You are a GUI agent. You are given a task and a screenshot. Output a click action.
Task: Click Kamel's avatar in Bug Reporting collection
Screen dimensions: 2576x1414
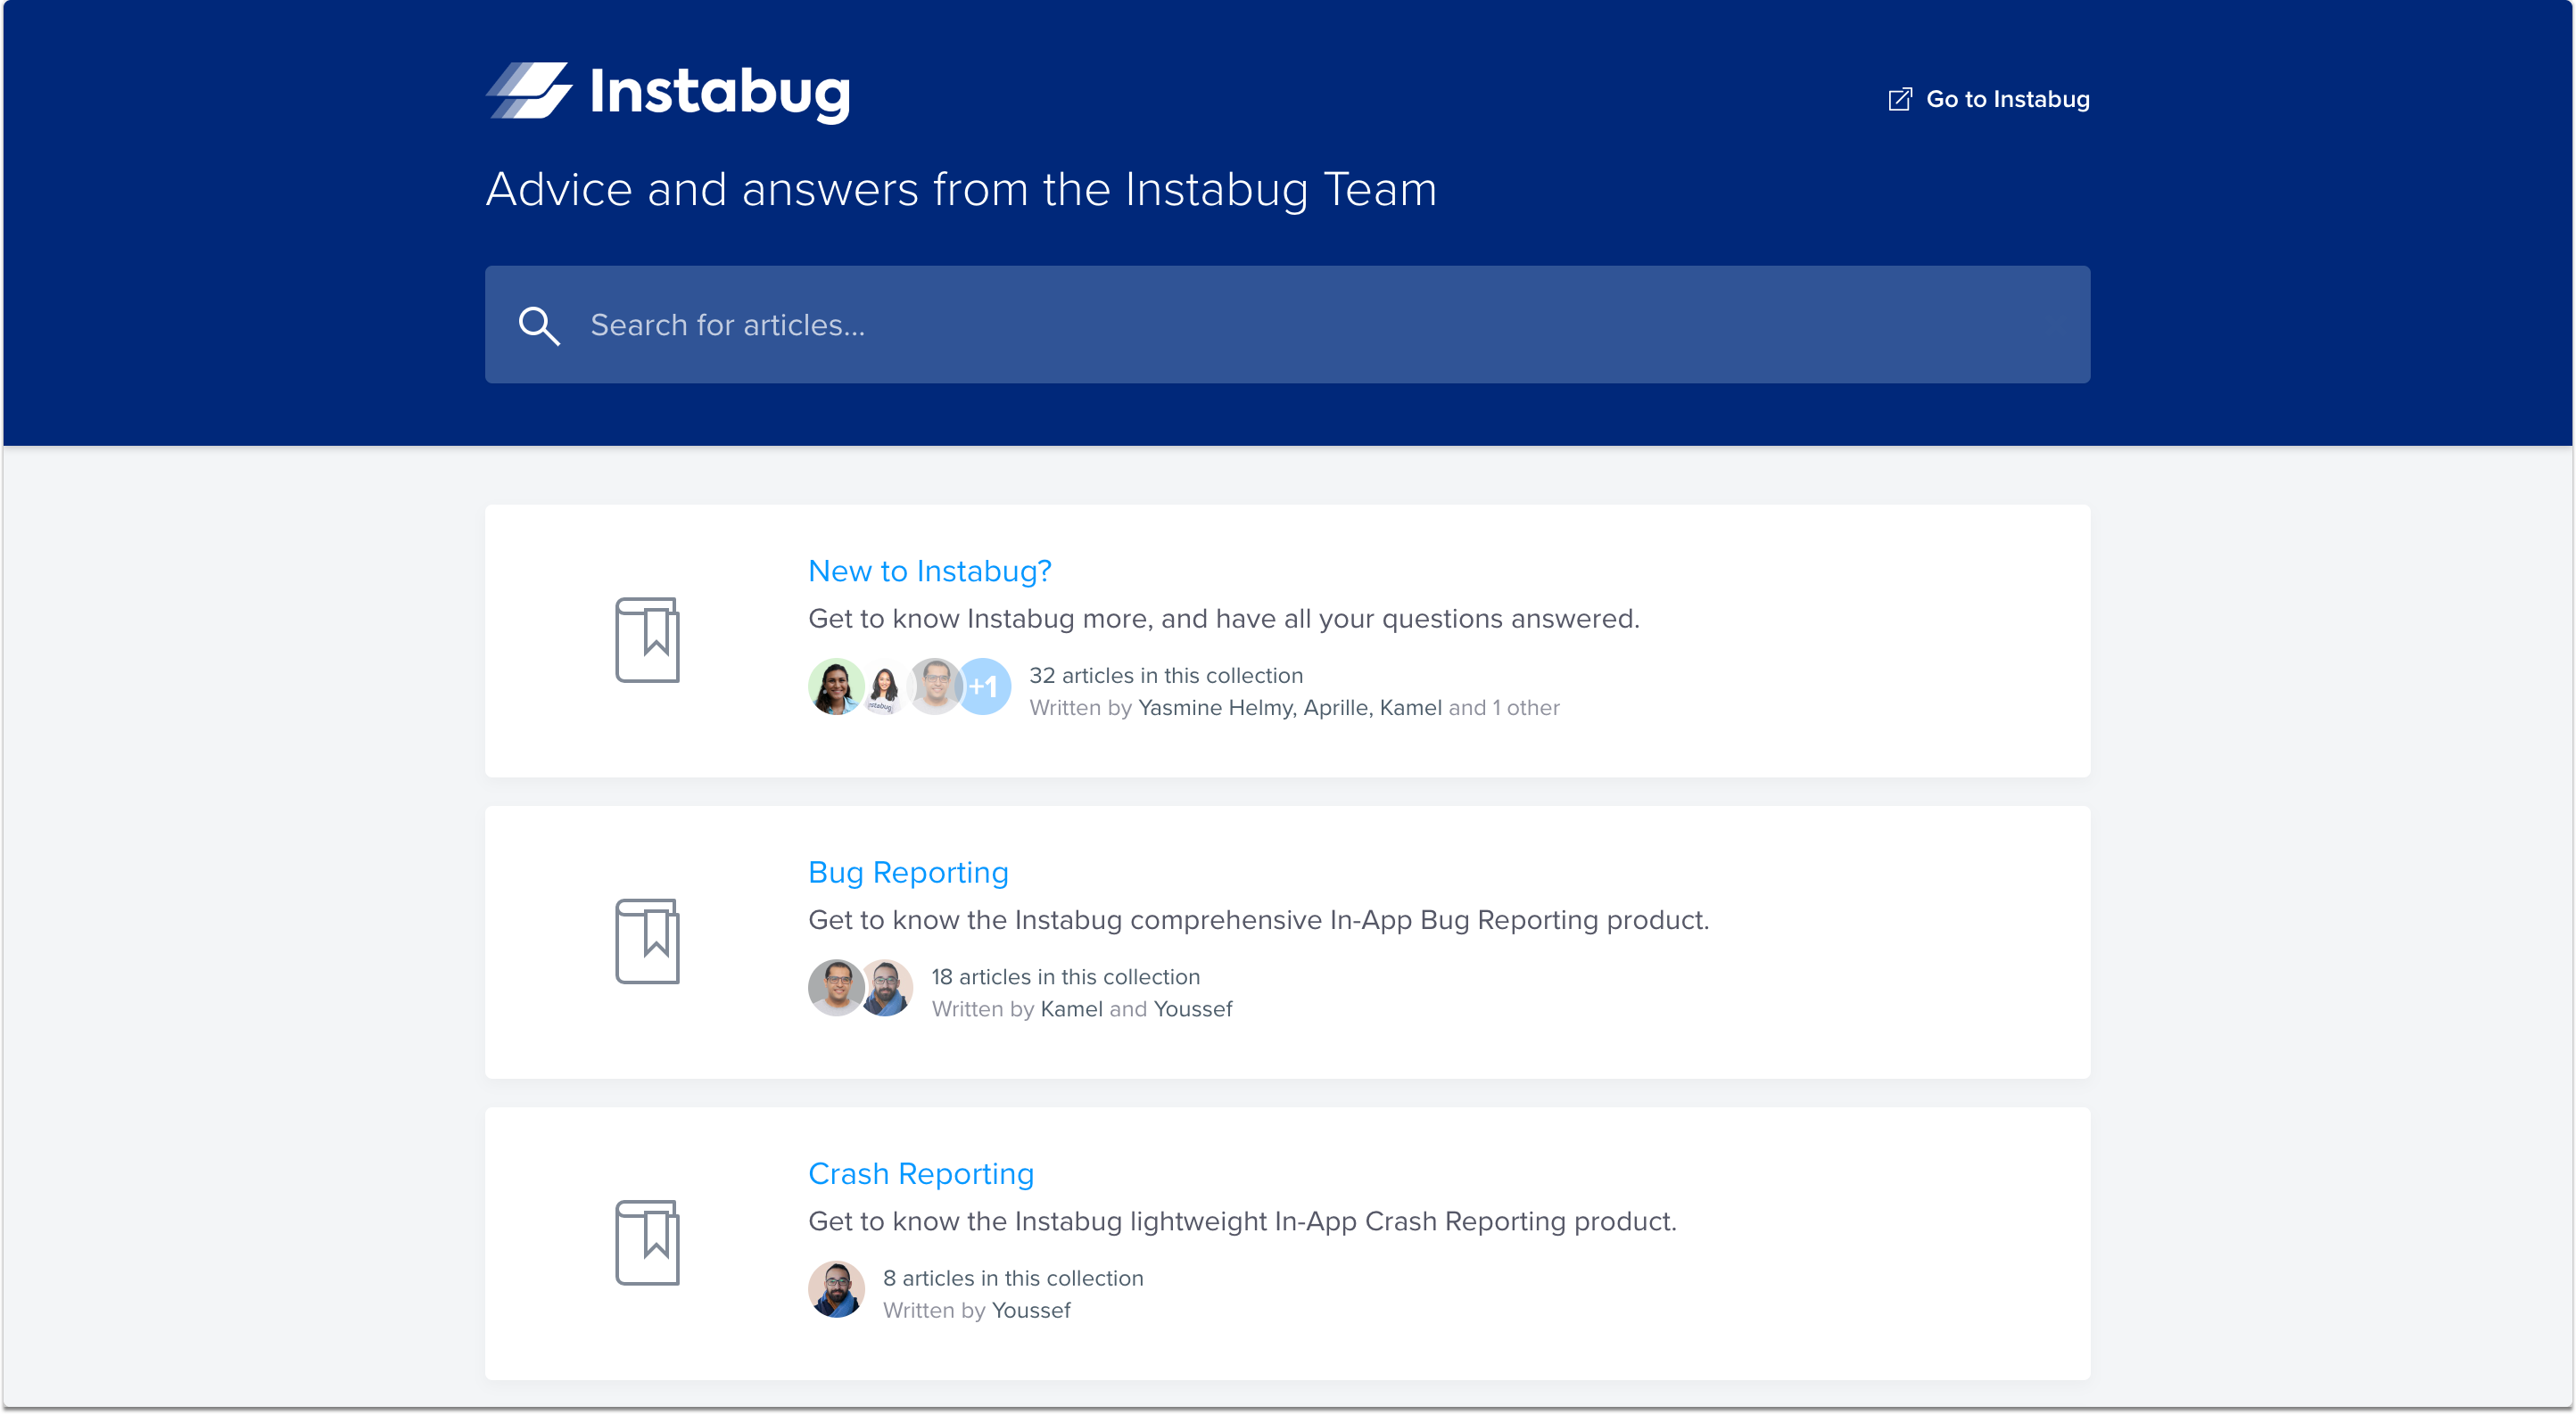(835, 989)
